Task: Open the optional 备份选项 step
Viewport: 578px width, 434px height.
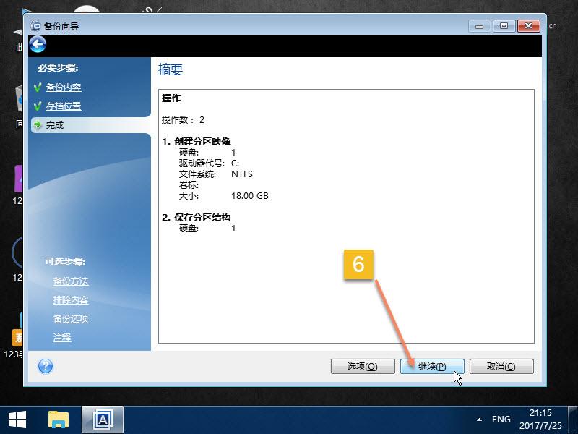Action: tap(71, 319)
